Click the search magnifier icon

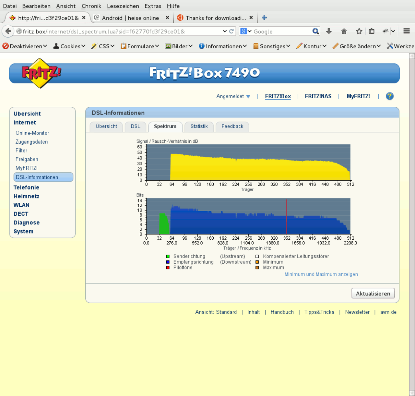(x=315, y=31)
